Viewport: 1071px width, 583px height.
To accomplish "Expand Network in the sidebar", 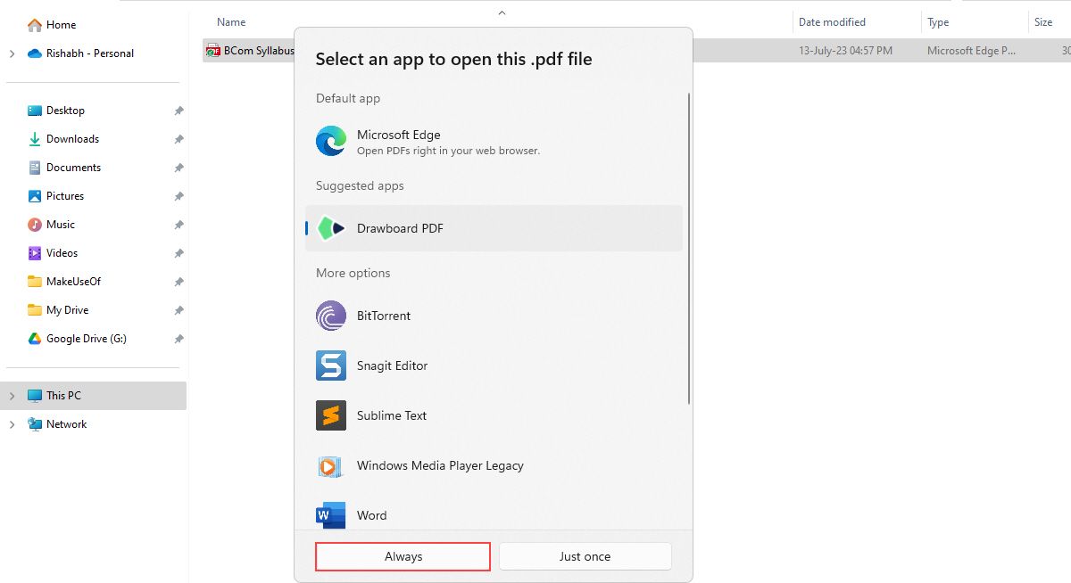I will click(x=12, y=423).
